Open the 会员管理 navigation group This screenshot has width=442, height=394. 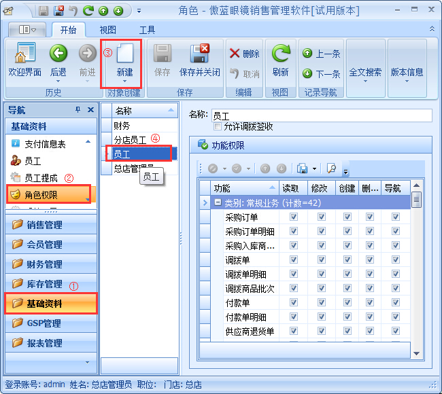point(51,245)
